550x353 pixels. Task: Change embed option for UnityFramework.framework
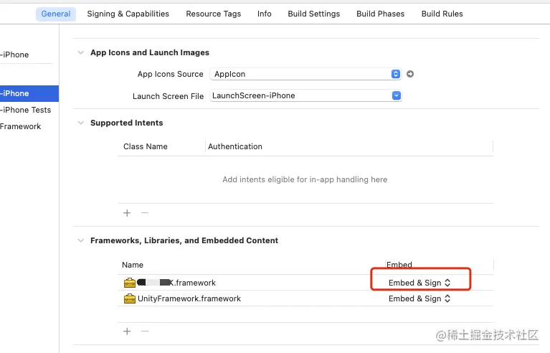pyautogui.click(x=419, y=298)
